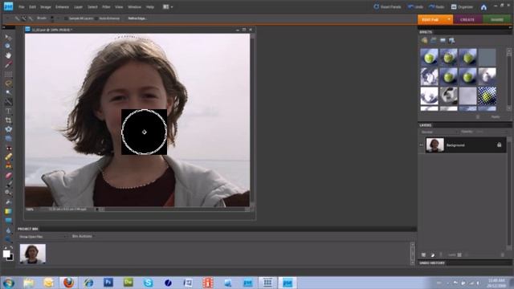Select the Cookie Cutter tool
Viewport: 514px width, 289px height.
[8, 129]
